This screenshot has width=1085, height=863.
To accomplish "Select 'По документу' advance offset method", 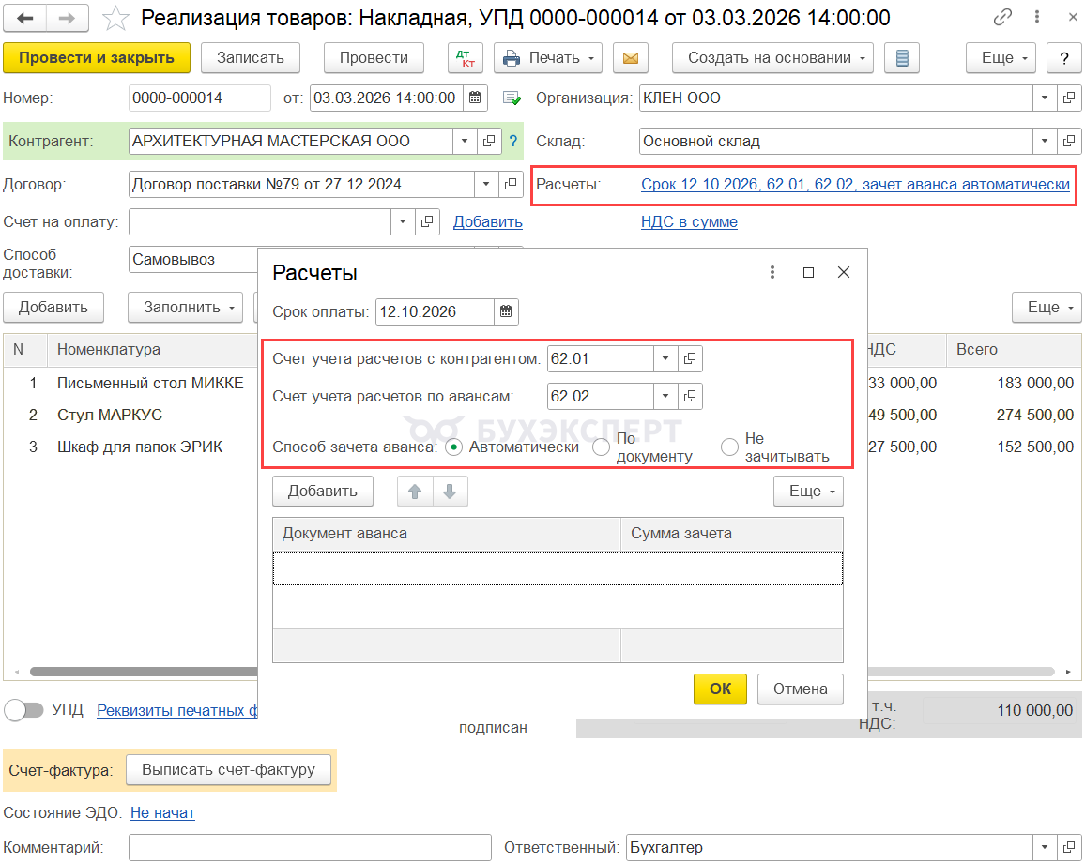I will [602, 447].
